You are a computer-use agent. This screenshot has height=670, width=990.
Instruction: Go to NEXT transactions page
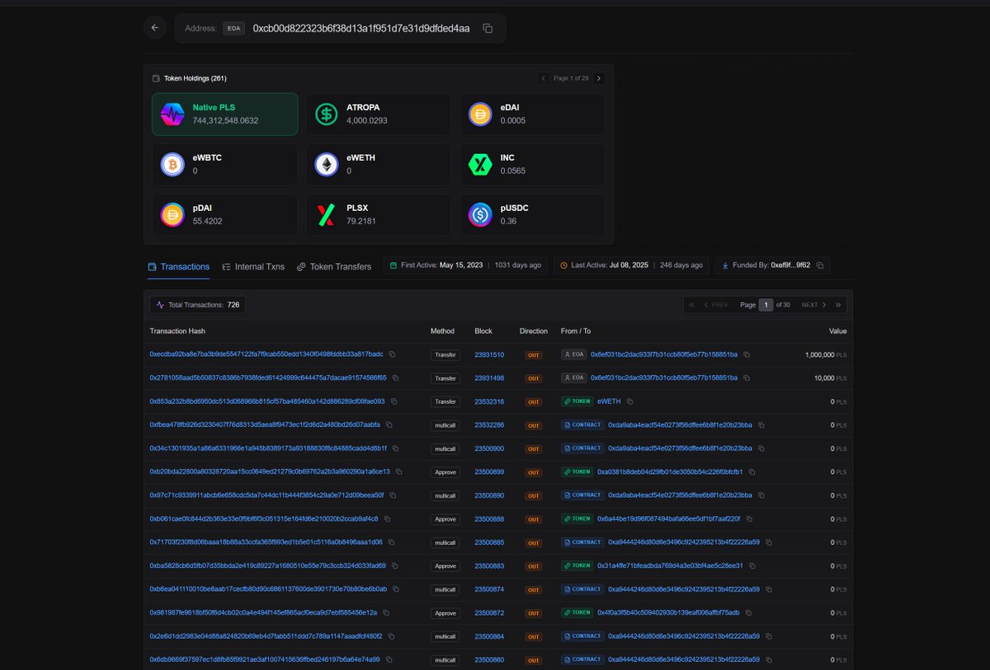pyautogui.click(x=809, y=304)
